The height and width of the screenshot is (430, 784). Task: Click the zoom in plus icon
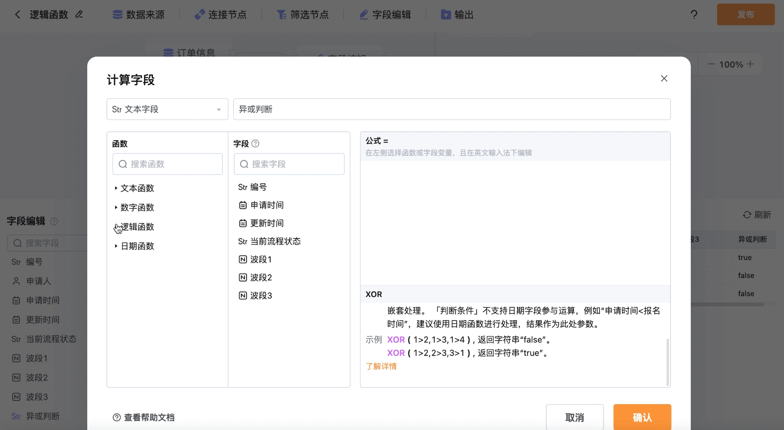tap(750, 64)
